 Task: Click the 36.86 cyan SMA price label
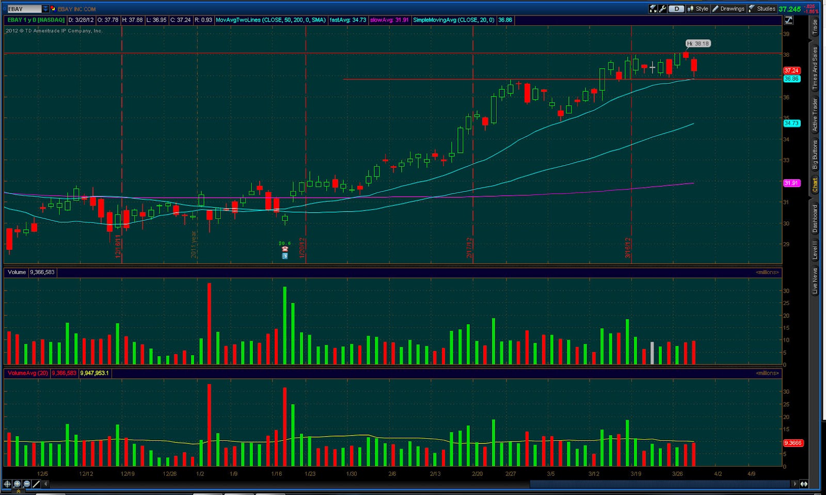tap(791, 78)
